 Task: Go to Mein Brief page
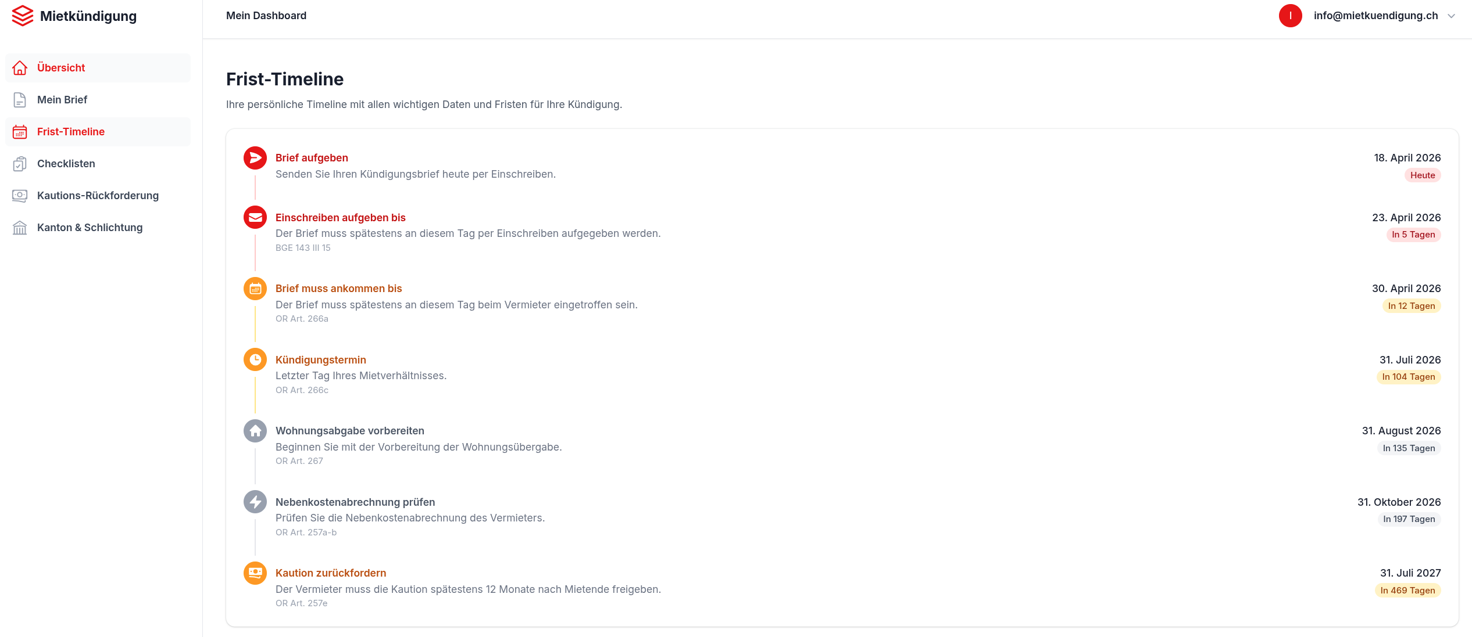pos(62,100)
